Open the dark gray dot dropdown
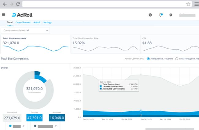199x130 pixels. (44, 126)
